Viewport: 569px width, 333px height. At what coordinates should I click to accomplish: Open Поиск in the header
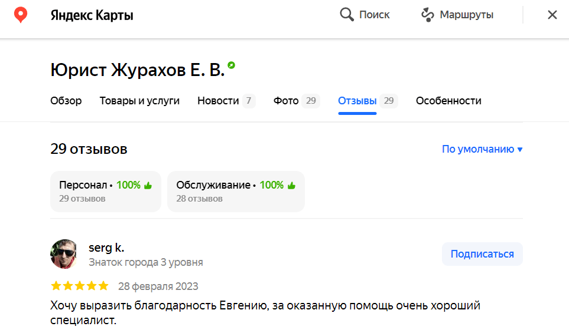tap(365, 15)
